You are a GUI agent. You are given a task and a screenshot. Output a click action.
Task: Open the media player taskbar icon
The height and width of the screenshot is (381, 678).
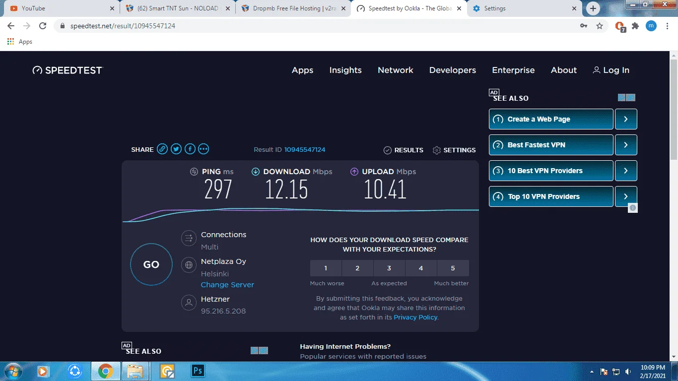point(43,371)
